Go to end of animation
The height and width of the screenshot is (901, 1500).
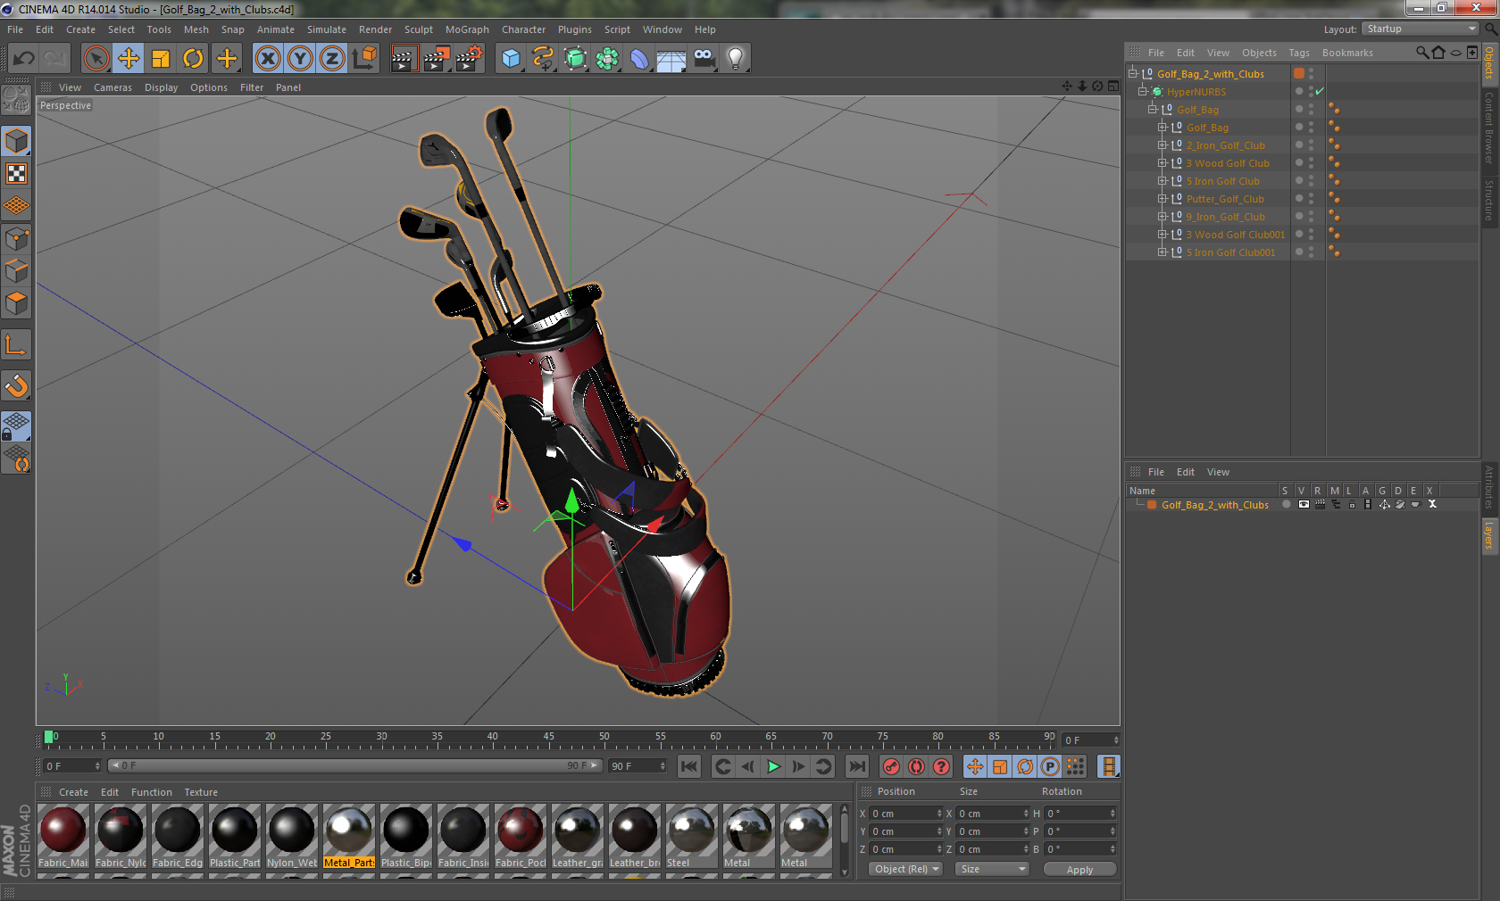tap(856, 766)
